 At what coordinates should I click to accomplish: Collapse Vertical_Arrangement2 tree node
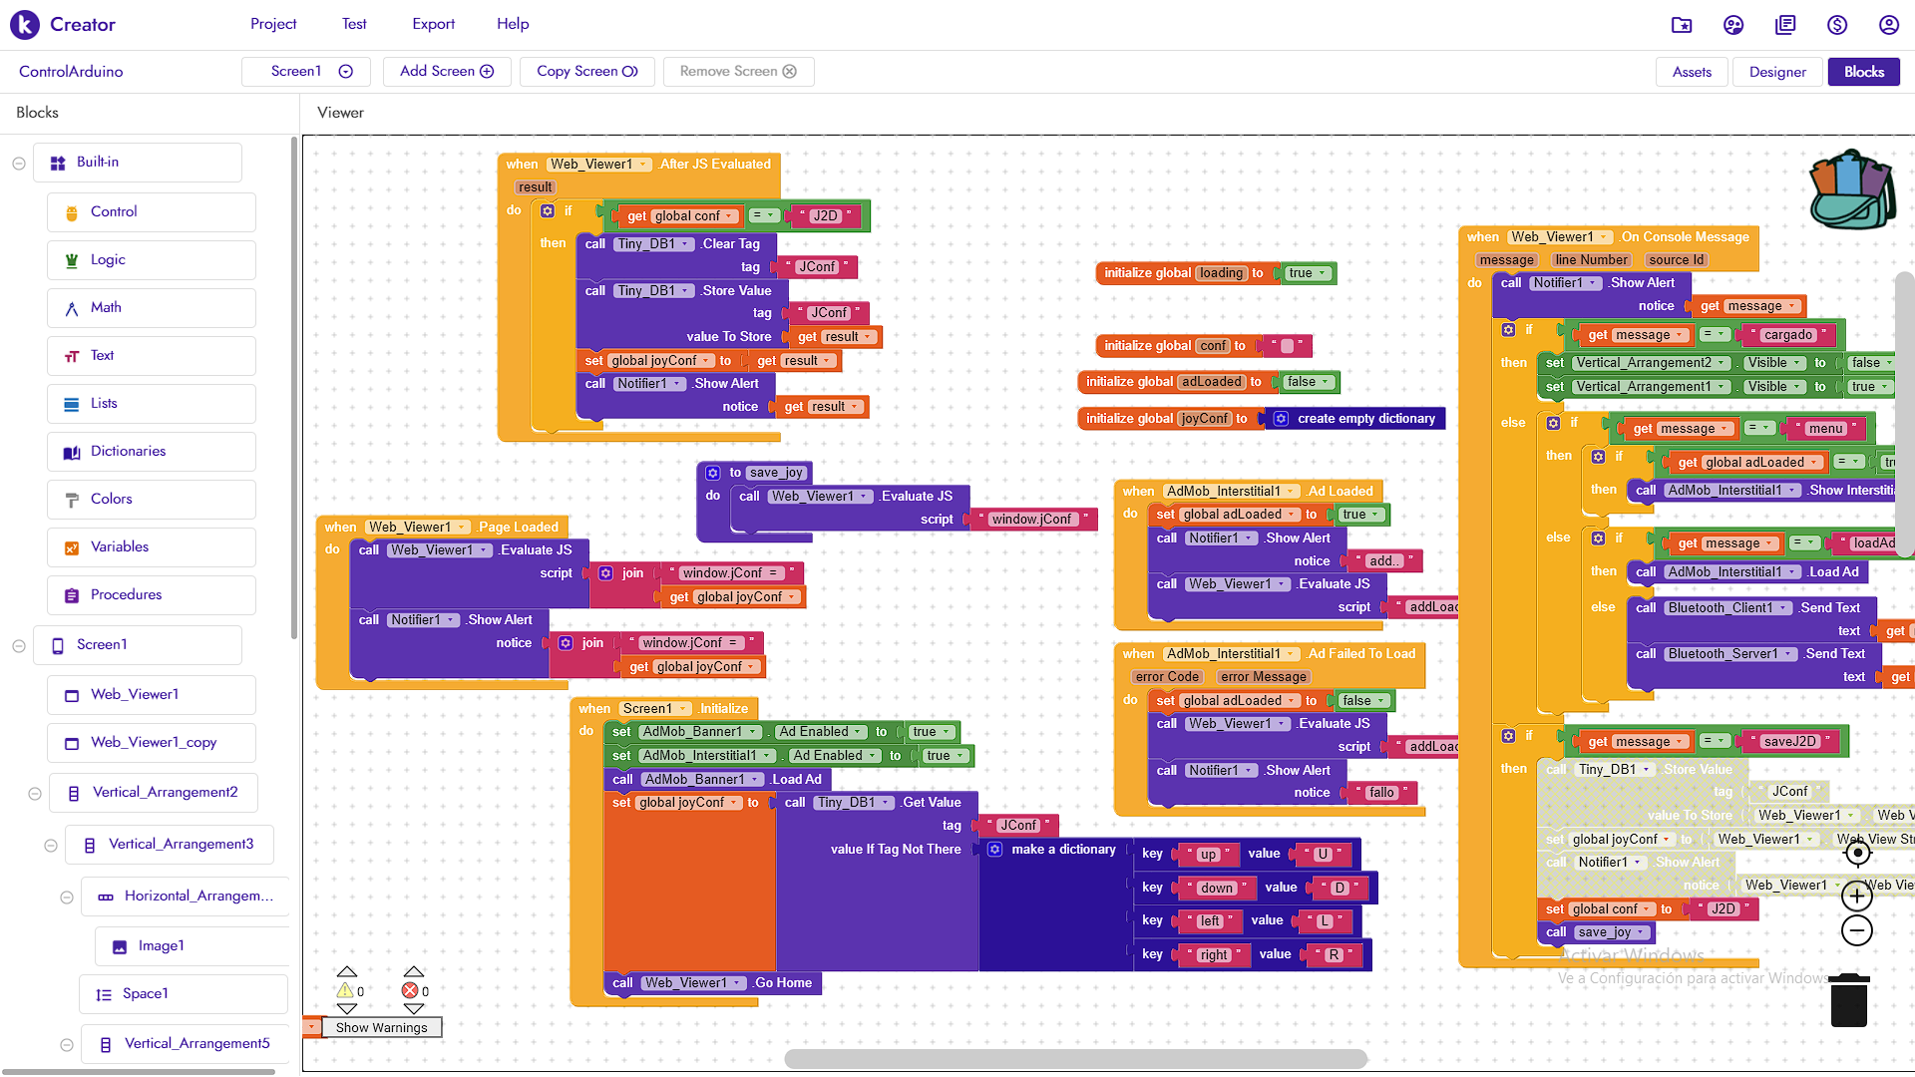point(35,794)
